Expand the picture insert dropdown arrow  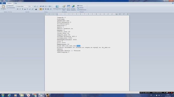click(x=57, y=10)
